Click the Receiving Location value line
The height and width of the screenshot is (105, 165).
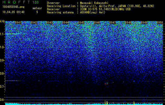pos(117,6)
